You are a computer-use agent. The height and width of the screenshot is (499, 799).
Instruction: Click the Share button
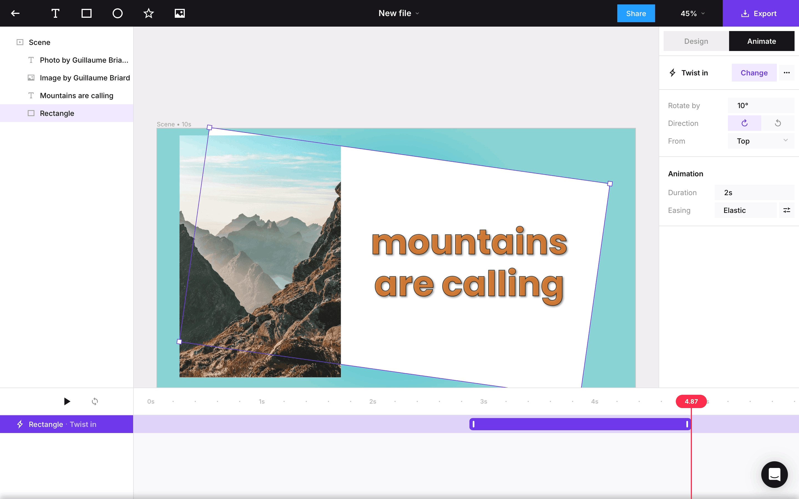pyautogui.click(x=636, y=14)
